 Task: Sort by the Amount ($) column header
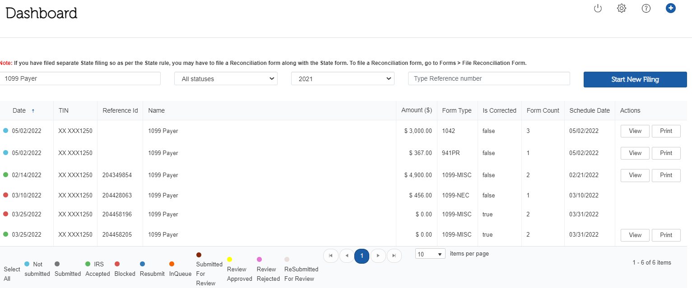(x=417, y=110)
